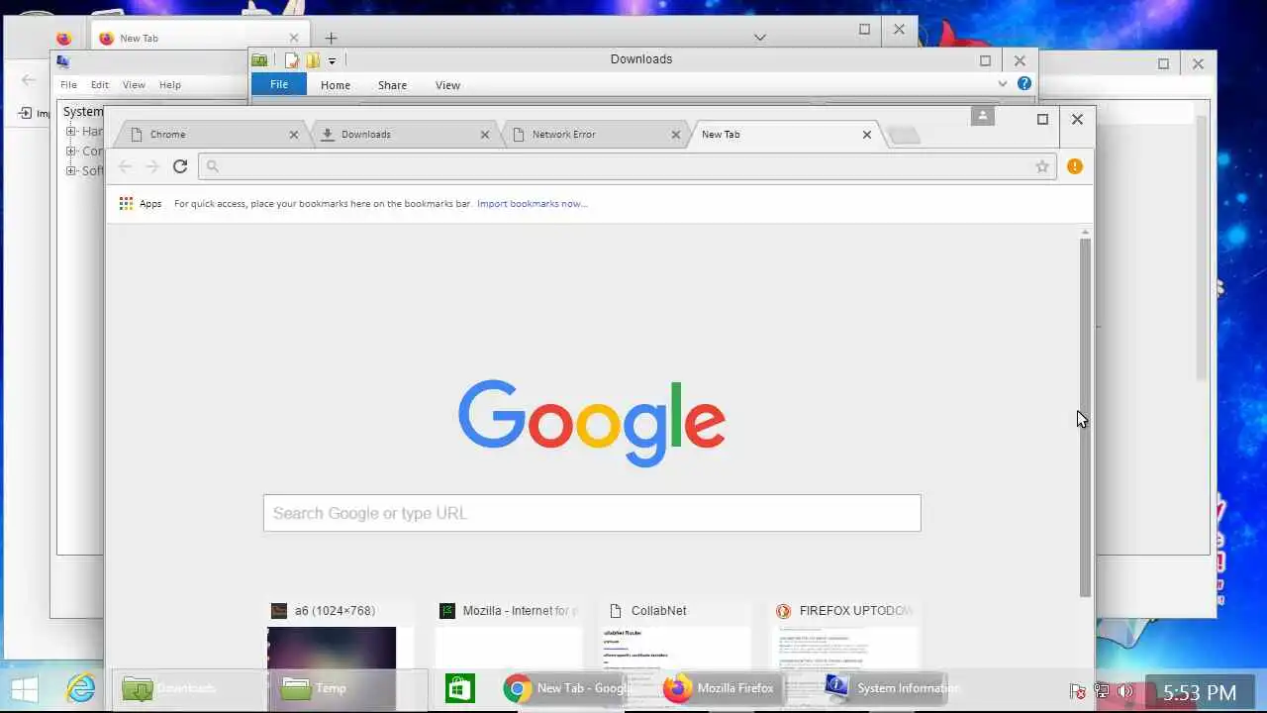Open Edit menu in System Information window
1267x713 pixels.
pyautogui.click(x=100, y=85)
